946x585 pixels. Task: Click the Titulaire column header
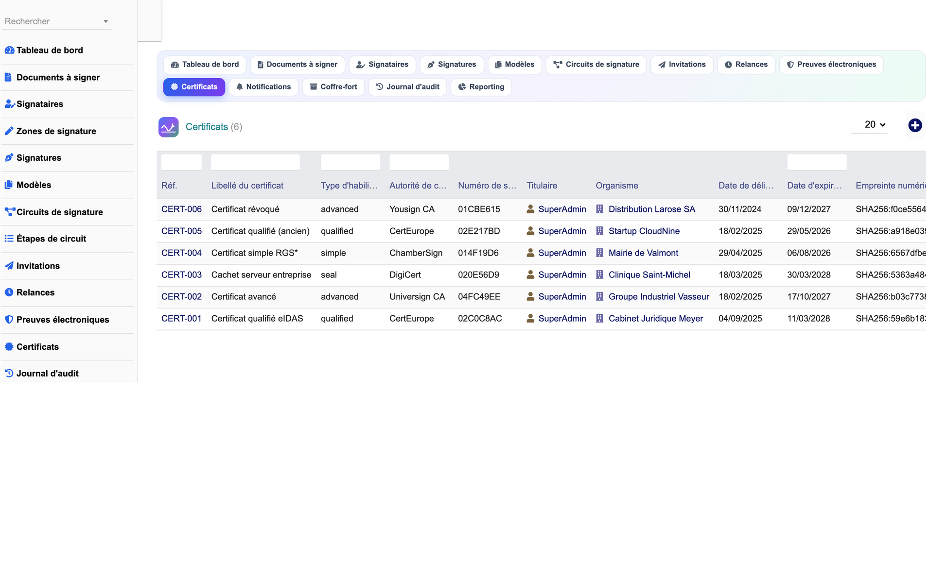coord(542,186)
